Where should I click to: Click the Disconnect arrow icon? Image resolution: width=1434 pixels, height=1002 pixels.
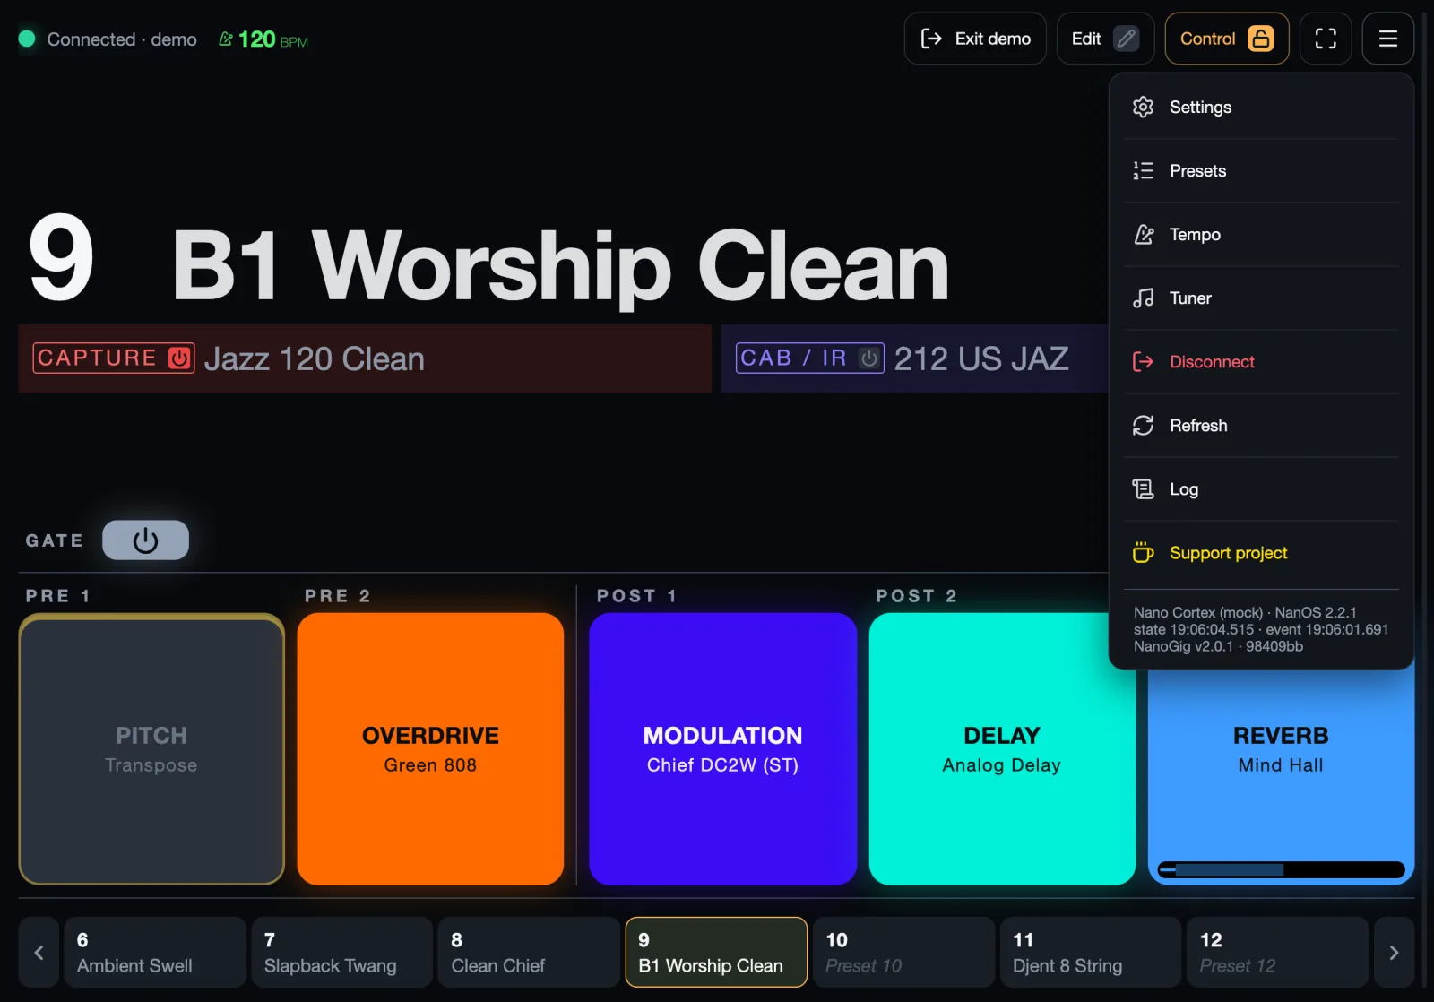tap(1143, 361)
